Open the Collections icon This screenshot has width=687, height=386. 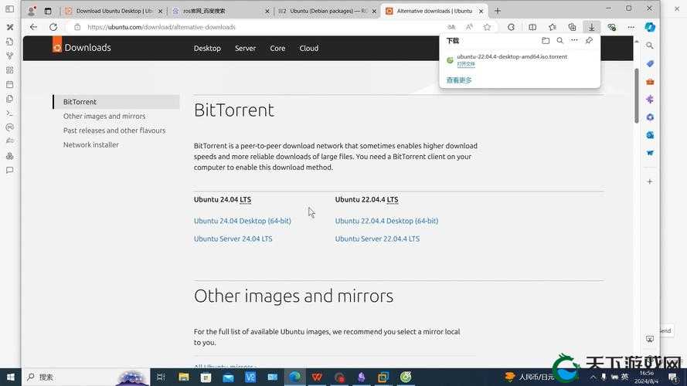coord(572,27)
